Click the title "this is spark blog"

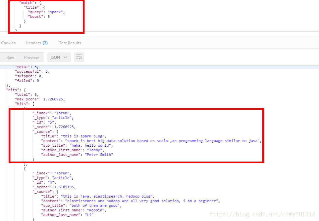click(x=82, y=136)
